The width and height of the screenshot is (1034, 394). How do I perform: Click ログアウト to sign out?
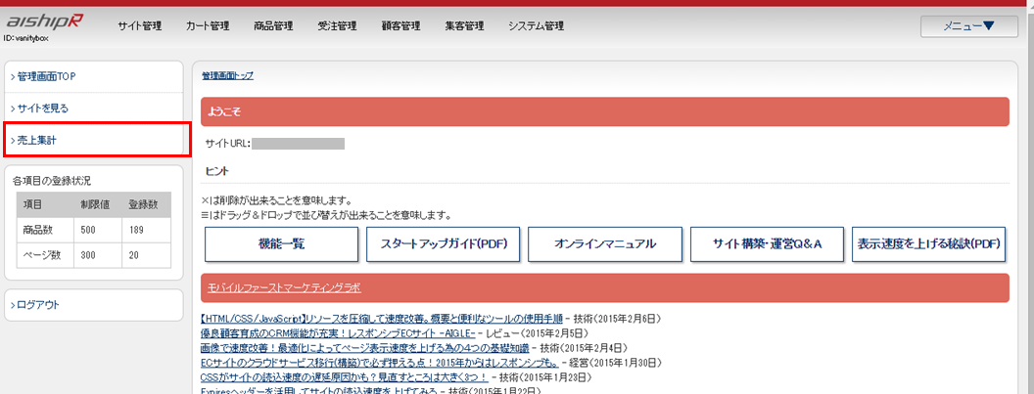pyautogui.click(x=39, y=305)
